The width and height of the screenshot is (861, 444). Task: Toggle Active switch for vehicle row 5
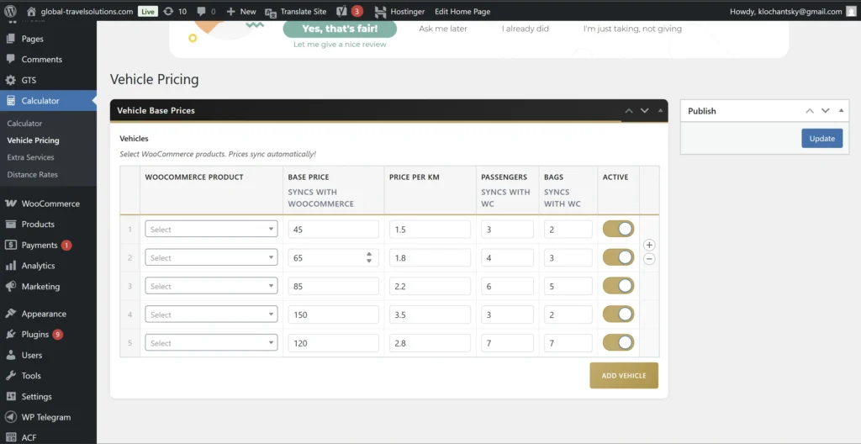pyautogui.click(x=618, y=342)
